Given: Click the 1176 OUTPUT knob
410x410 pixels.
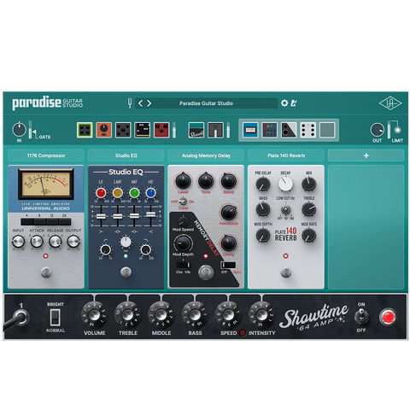Looking at the screenshot, I should coord(73,242).
